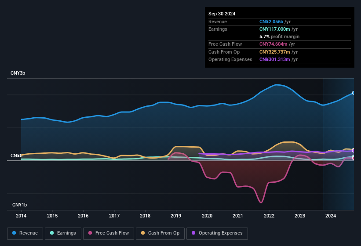Screen dimensions: 361x246
Task: Click the 2014 x-axis label
Action: click(x=21, y=216)
